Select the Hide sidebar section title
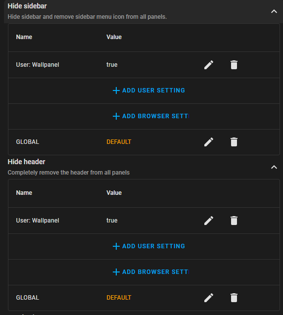This screenshot has width=283, height=315. [x=27, y=6]
